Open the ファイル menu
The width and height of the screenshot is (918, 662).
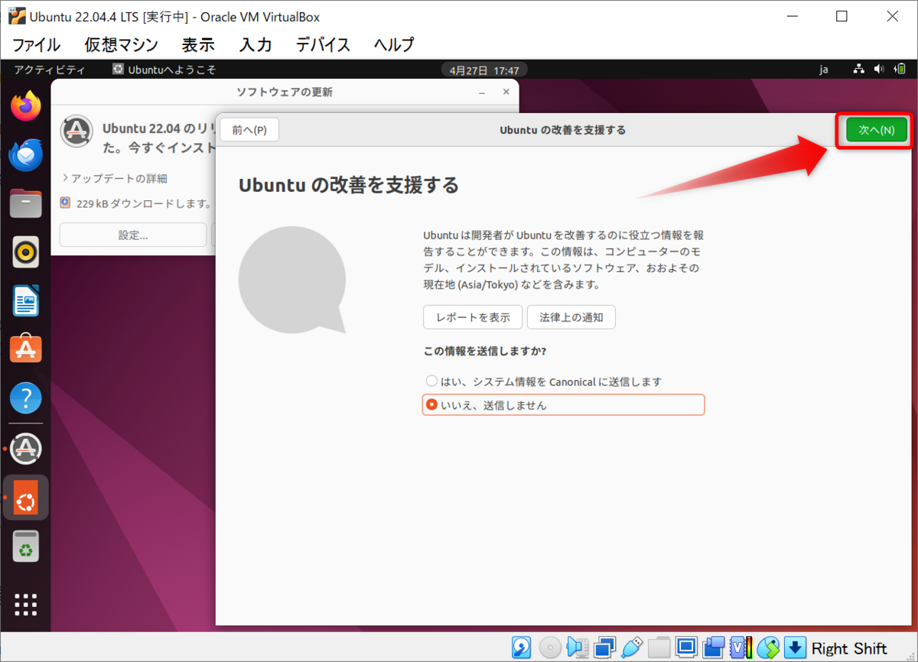point(36,44)
